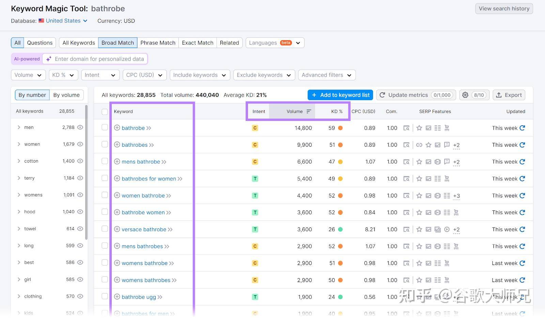Check the bathrobes keyword row
The height and width of the screenshot is (318, 545).
(x=105, y=144)
